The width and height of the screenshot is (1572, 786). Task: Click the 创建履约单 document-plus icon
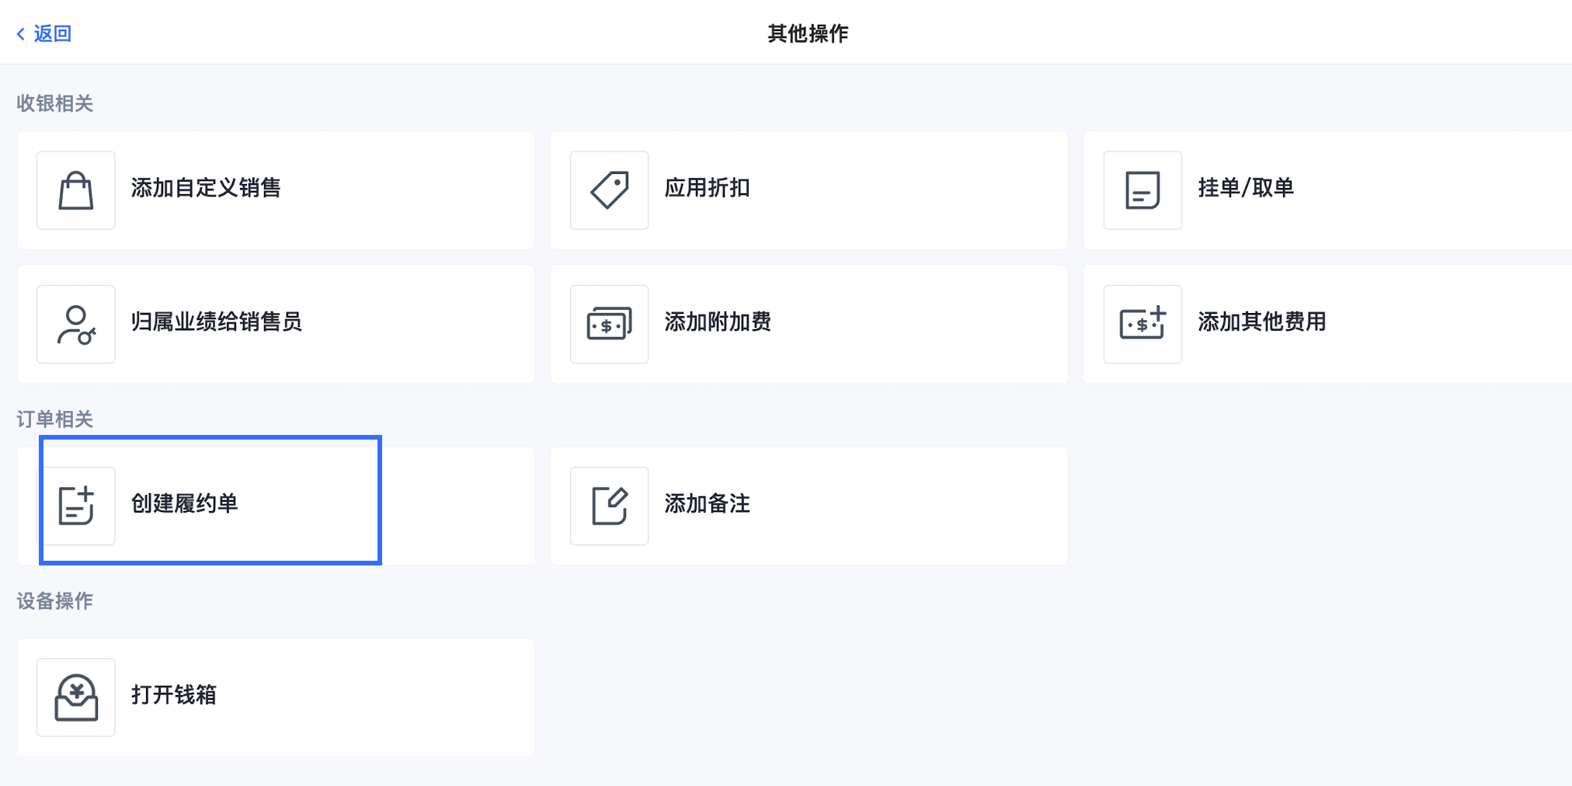pyautogui.click(x=76, y=506)
